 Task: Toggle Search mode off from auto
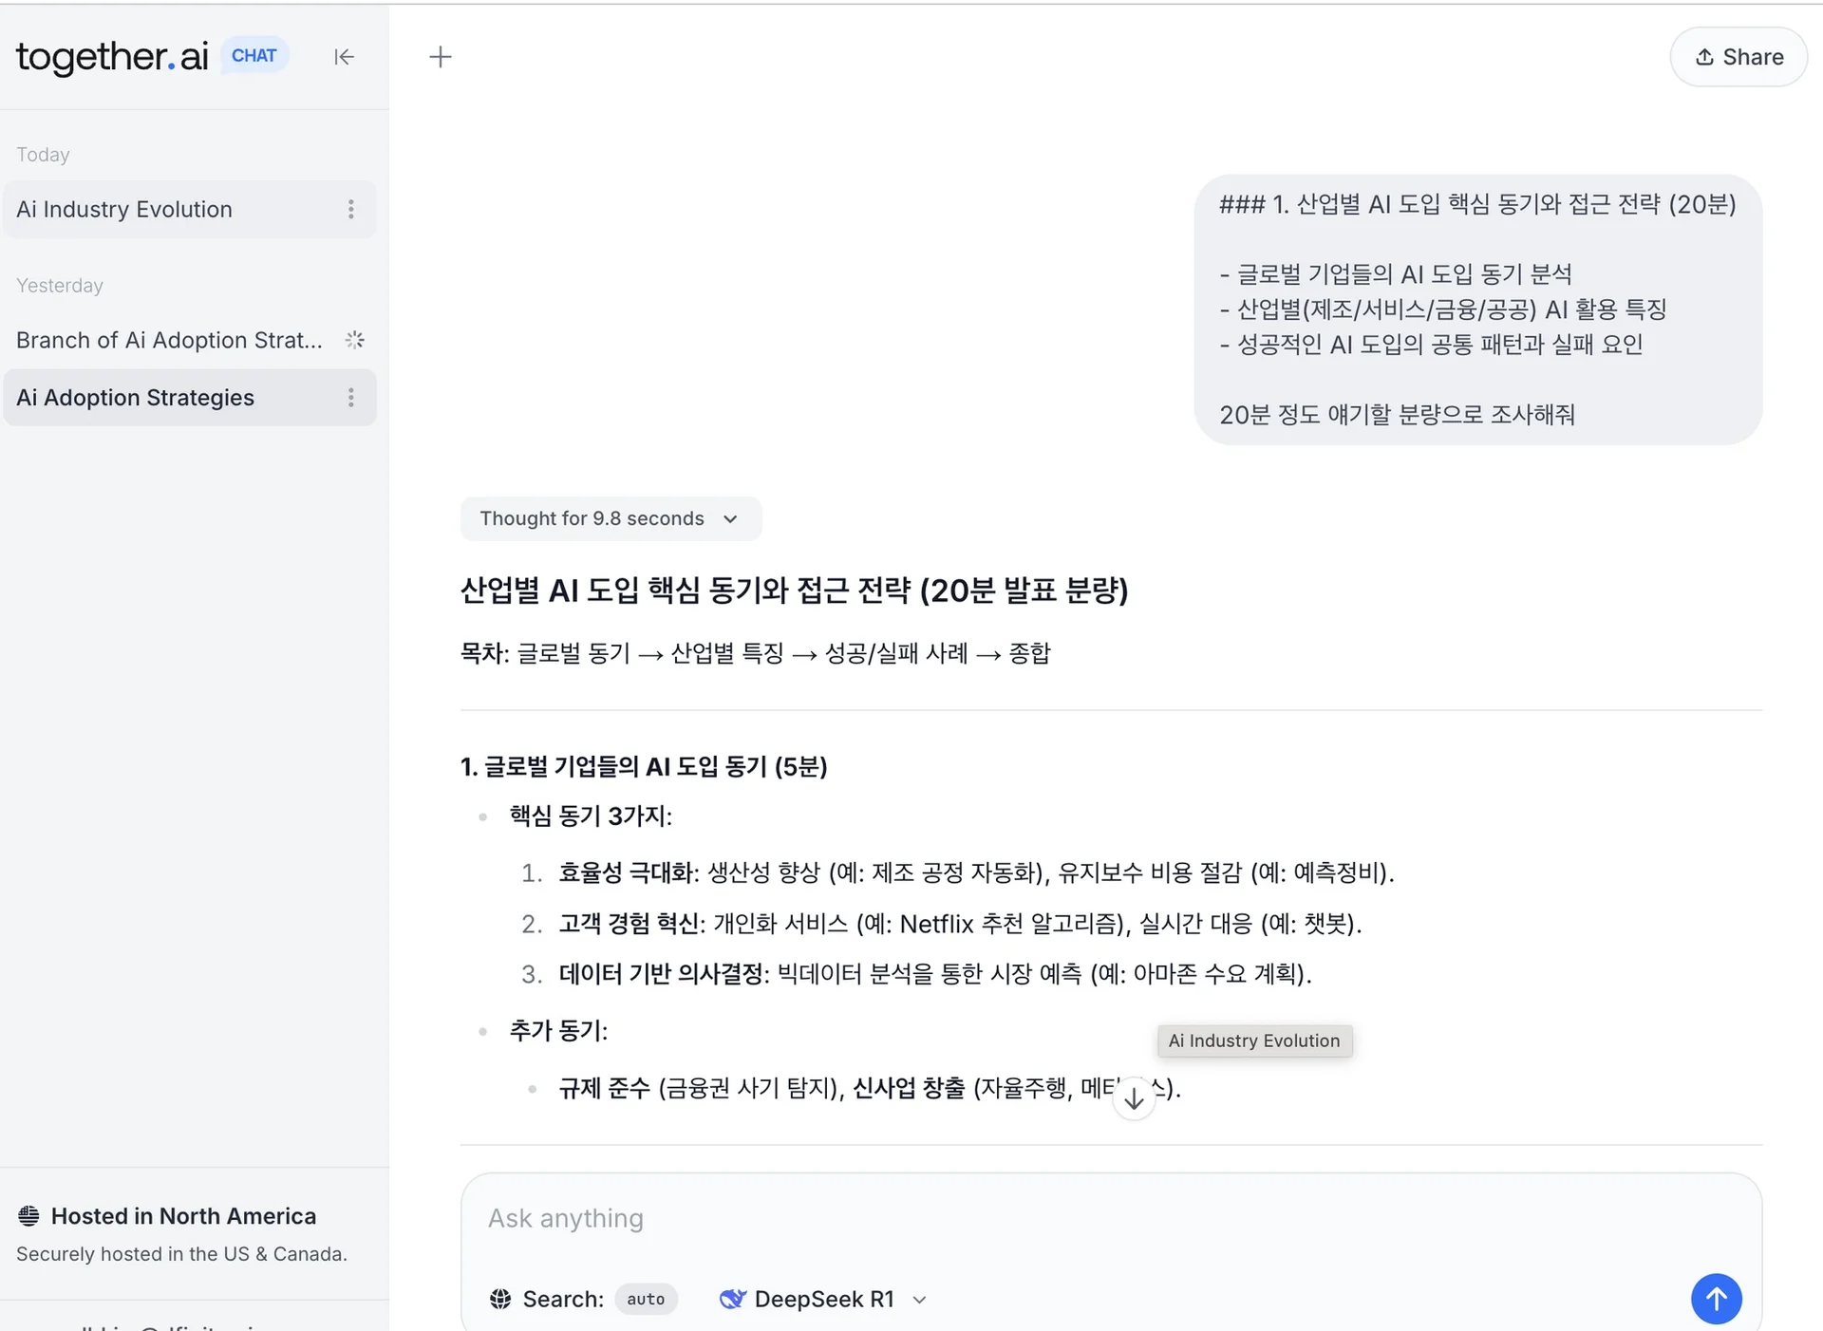tap(646, 1299)
